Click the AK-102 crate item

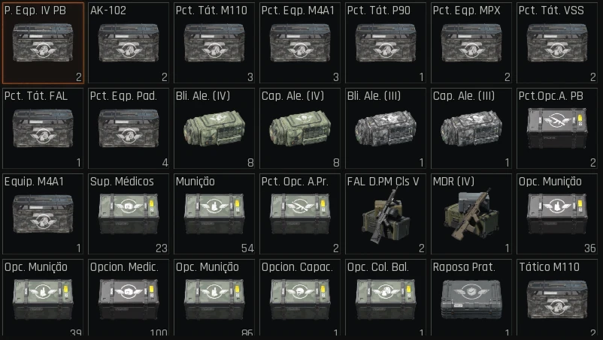(x=129, y=43)
